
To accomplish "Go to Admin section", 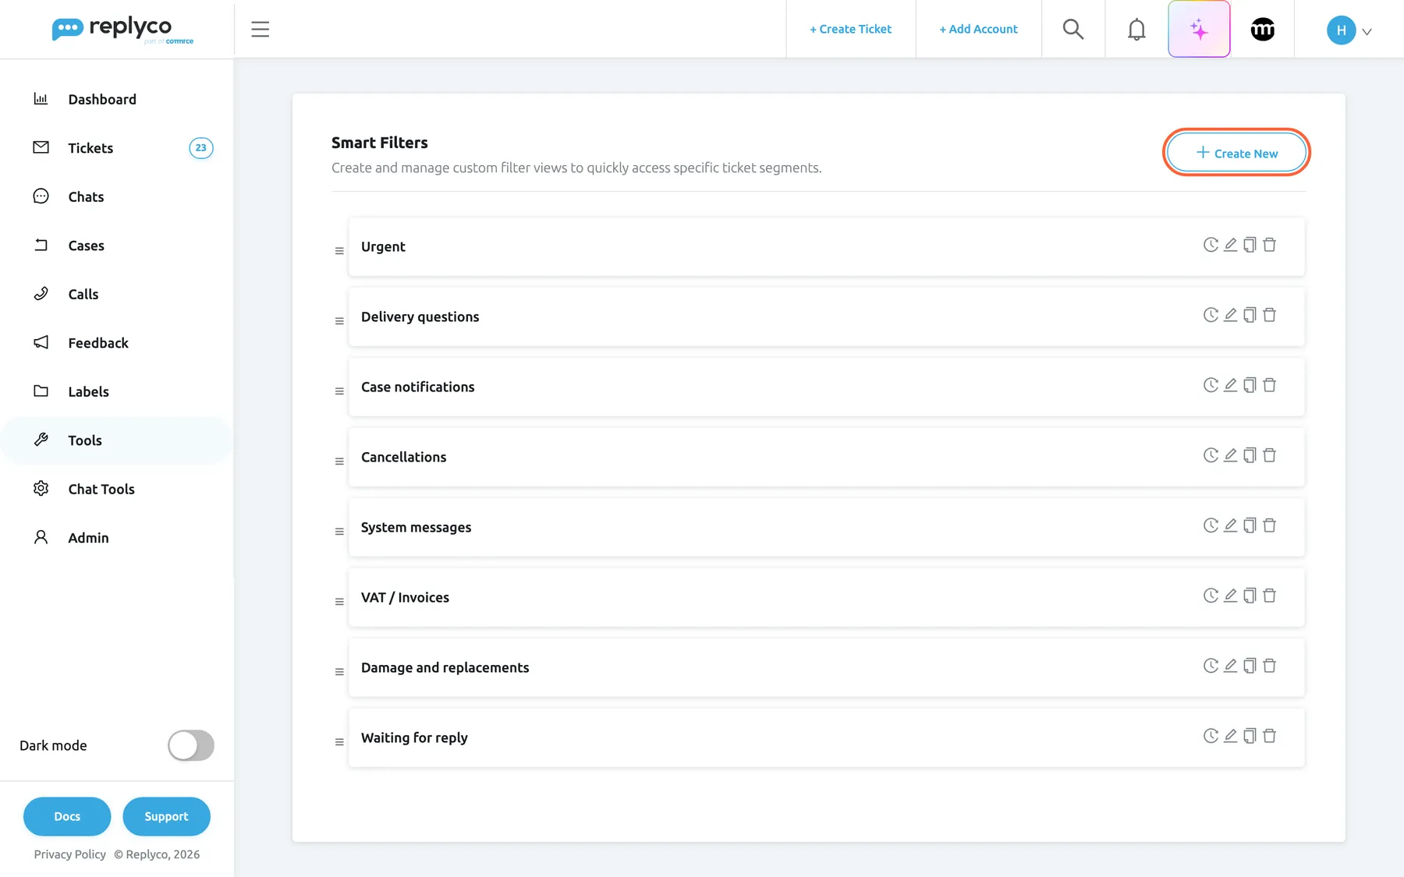I will pos(117,538).
